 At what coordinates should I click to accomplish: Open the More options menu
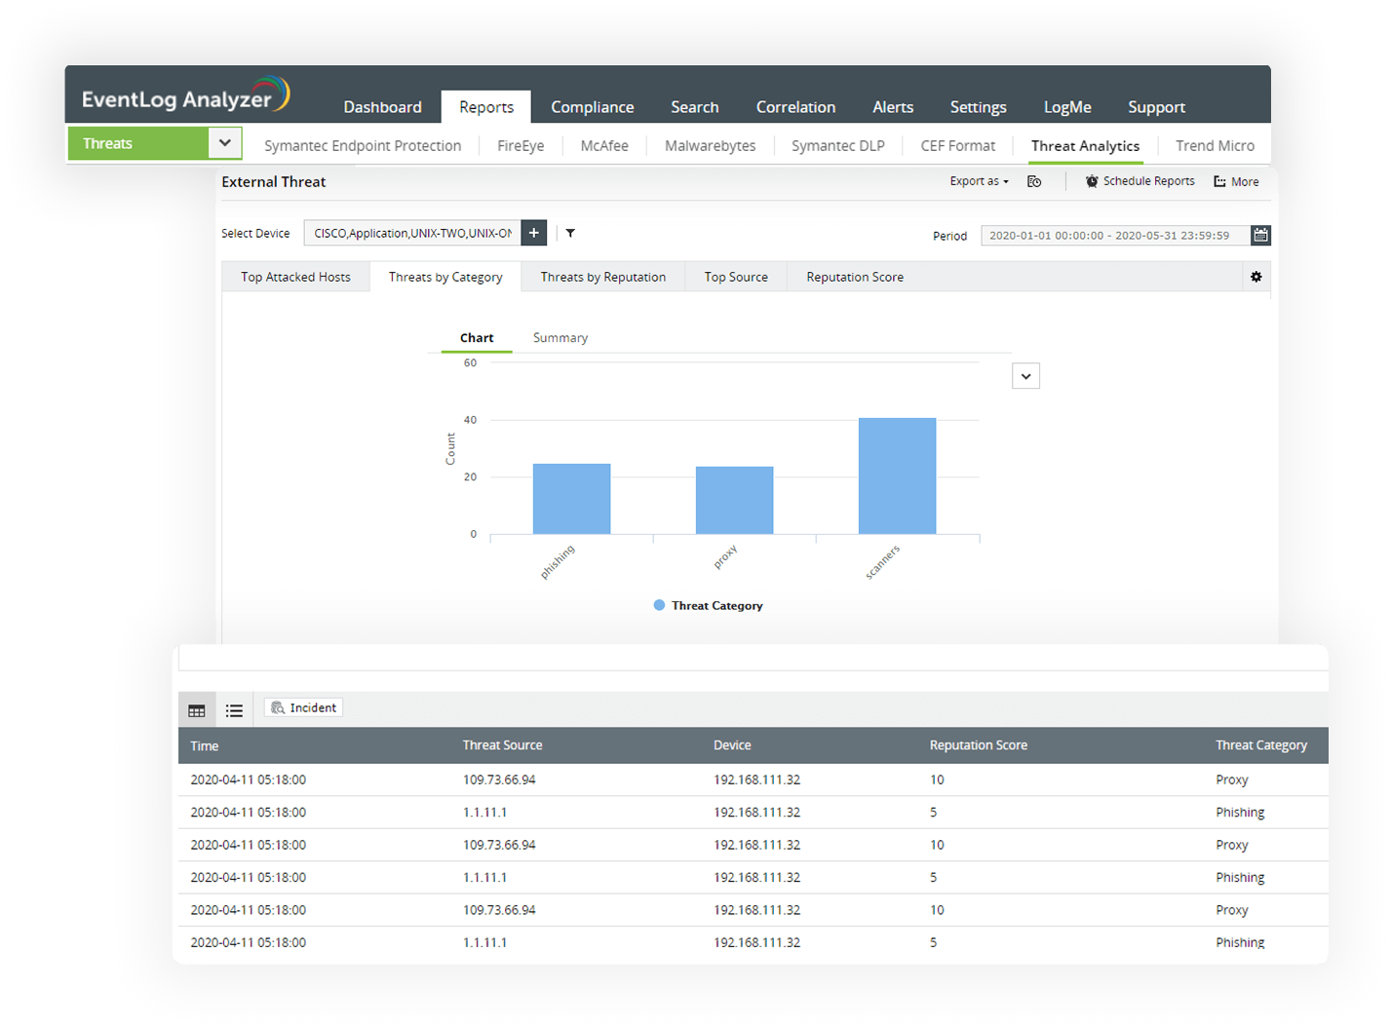(1236, 181)
